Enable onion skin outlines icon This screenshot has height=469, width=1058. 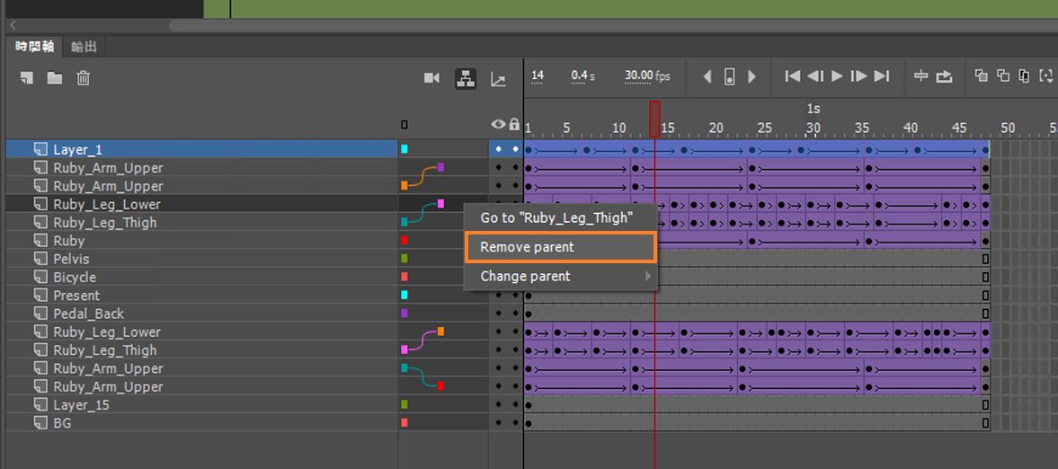pos(1003,76)
